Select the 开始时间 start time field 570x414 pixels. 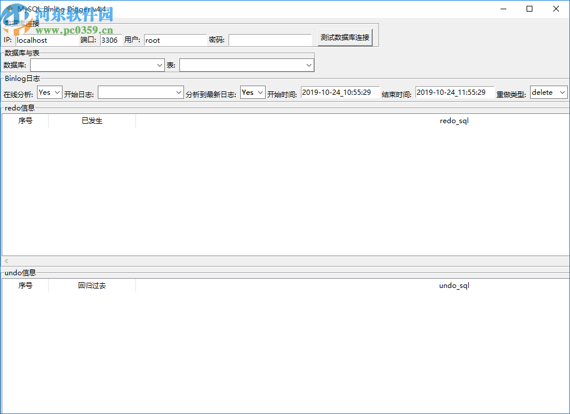click(x=340, y=92)
